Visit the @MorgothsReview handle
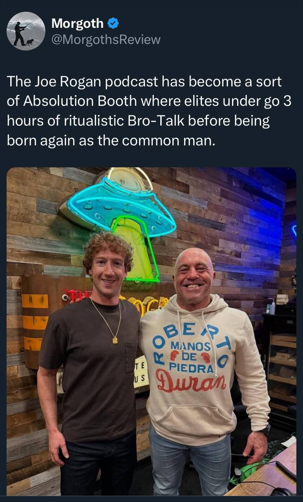Screen dimensions: 303x502 [x=106, y=40]
